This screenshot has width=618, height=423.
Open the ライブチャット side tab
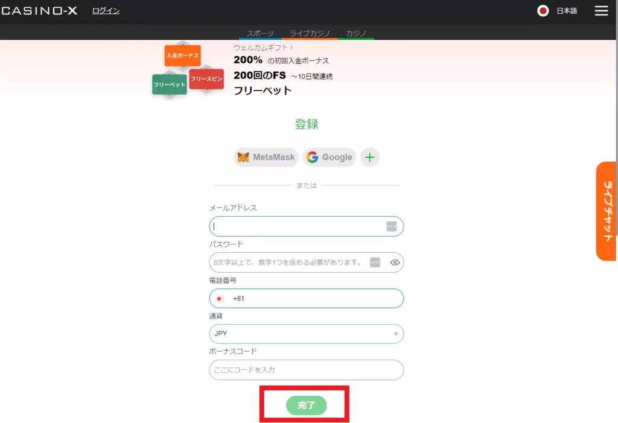(x=606, y=211)
